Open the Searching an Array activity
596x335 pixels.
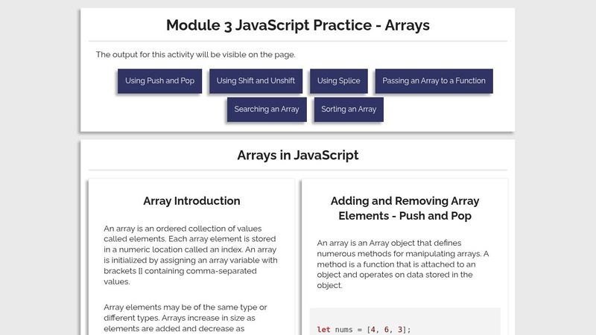tap(267, 109)
